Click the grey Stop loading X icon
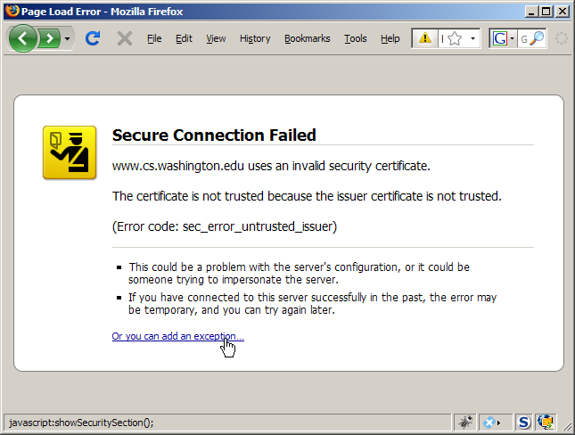The image size is (575, 435). (125, 38)
